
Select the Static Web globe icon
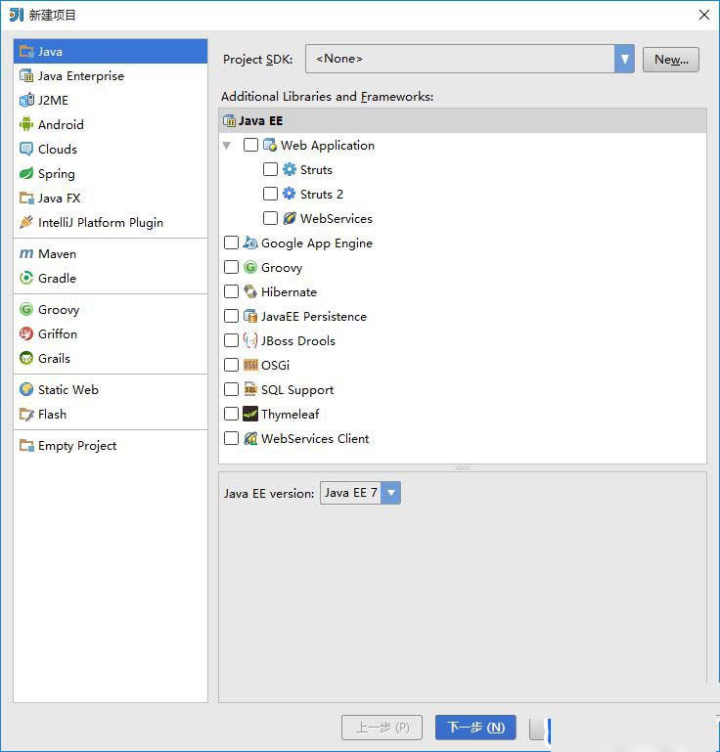tap(26, 389)
